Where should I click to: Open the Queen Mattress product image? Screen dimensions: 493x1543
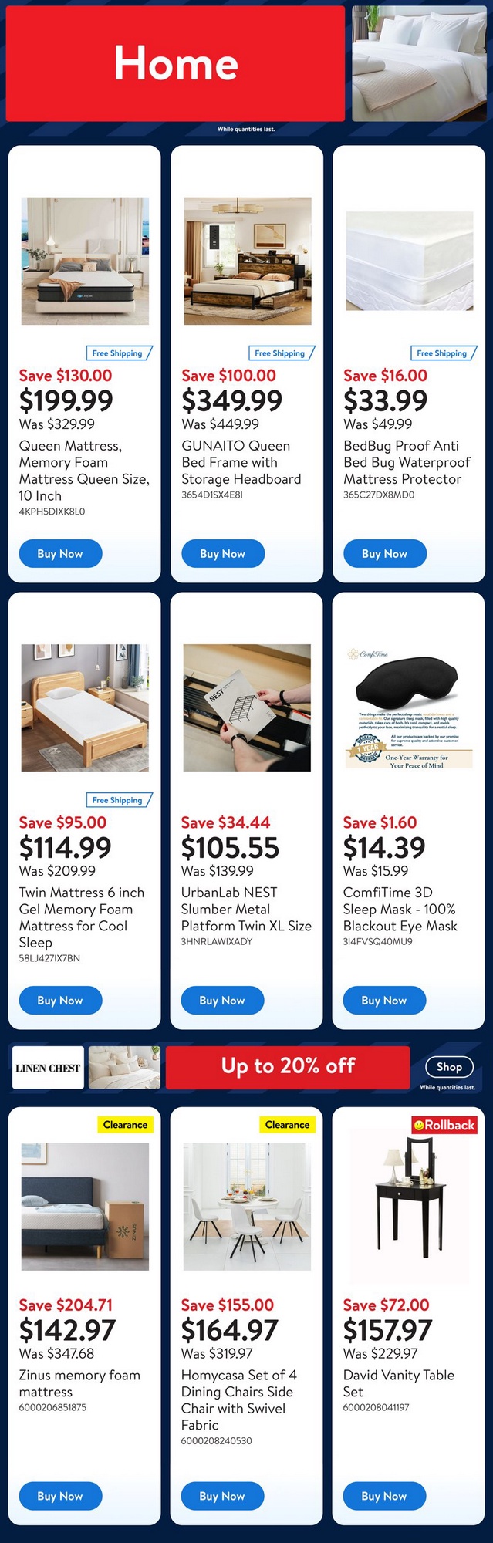coord(85,261)
